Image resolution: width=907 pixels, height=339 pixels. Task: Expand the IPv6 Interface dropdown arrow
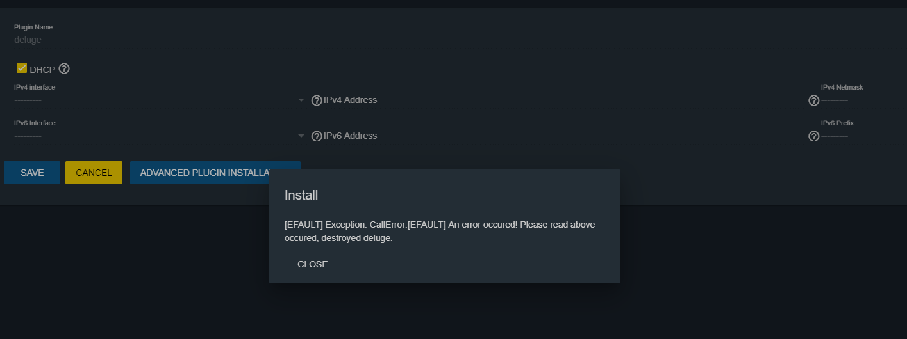point(301,136)
